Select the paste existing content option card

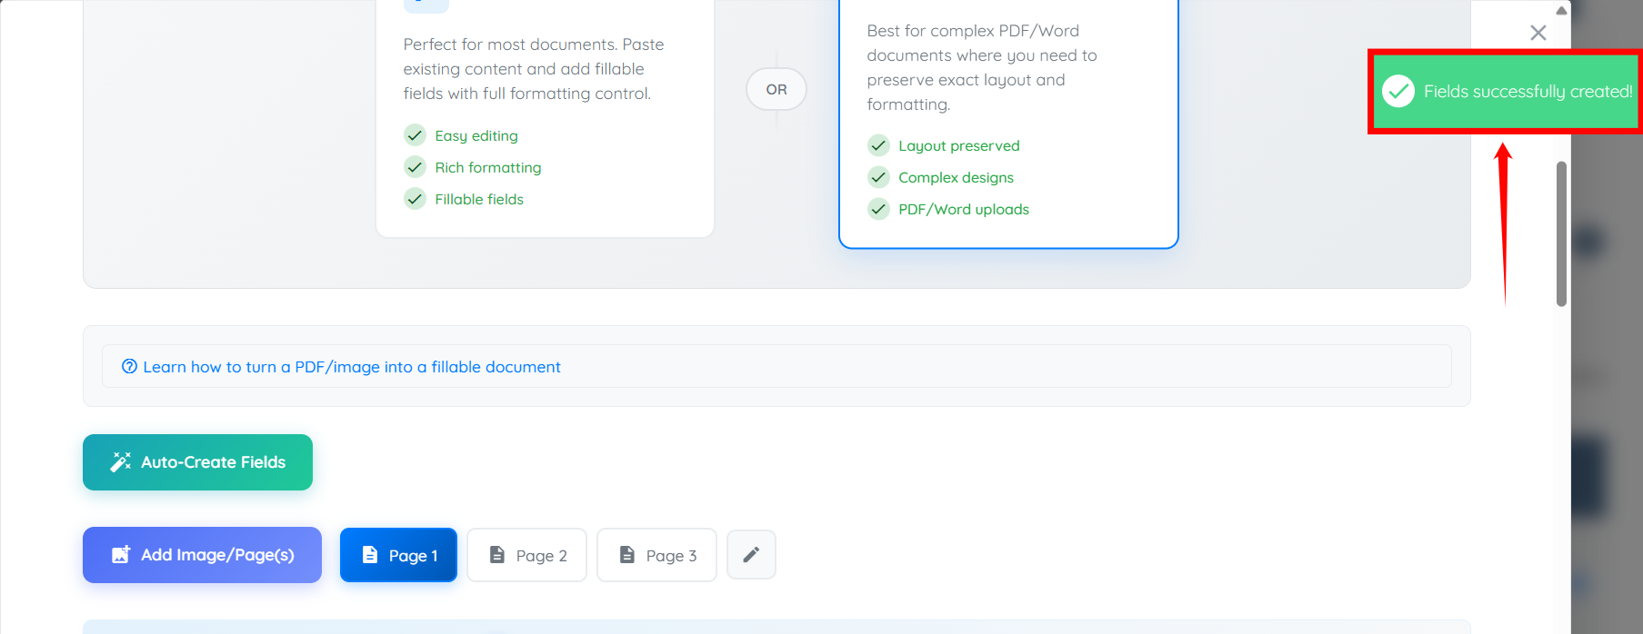coord(544,118)
